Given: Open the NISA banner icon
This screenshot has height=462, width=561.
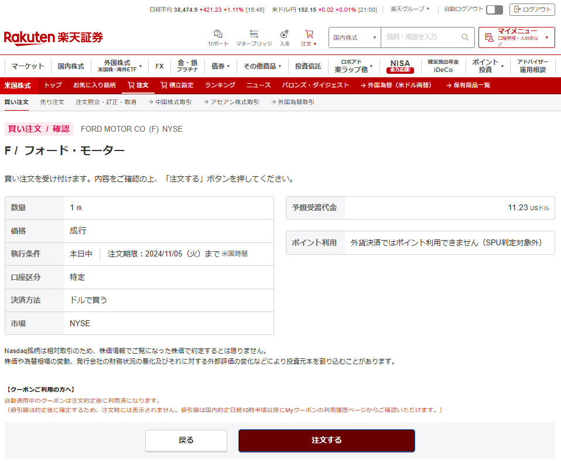Looking at the screenshot, I should pos(400,66).
